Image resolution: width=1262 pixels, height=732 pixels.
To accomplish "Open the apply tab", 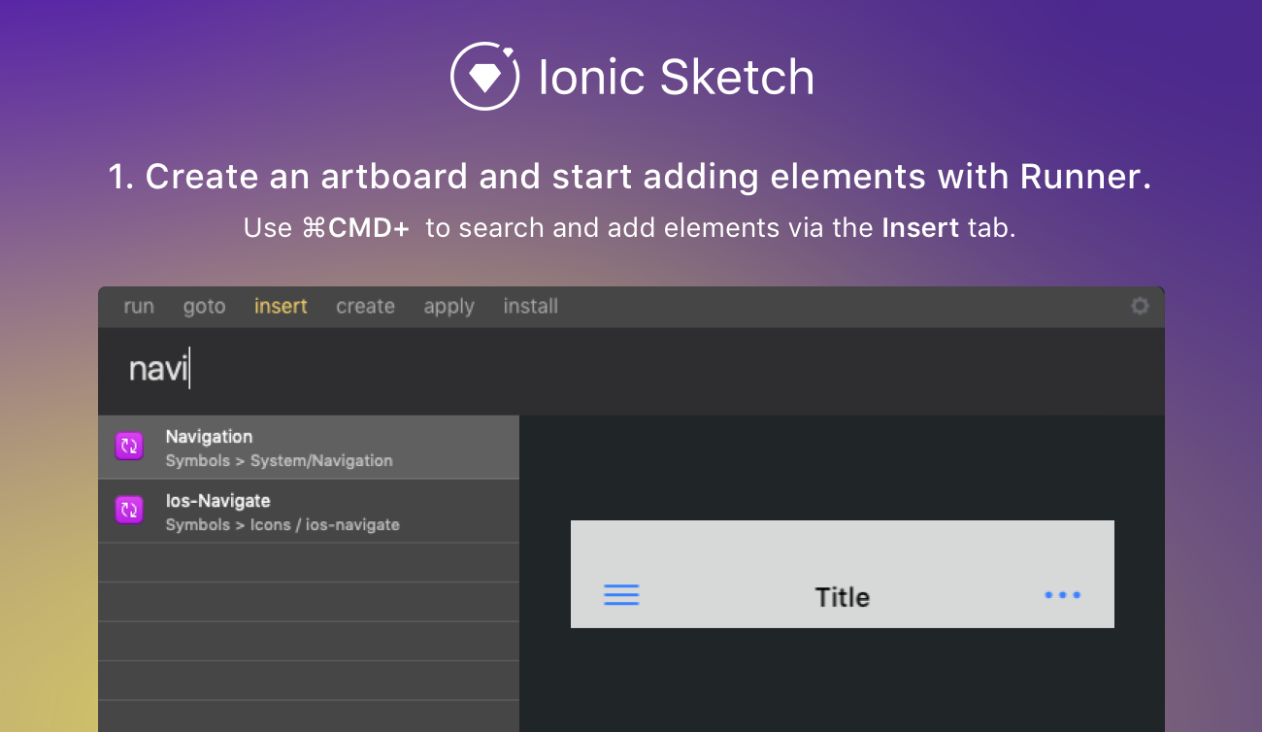I will click(448, 306).
